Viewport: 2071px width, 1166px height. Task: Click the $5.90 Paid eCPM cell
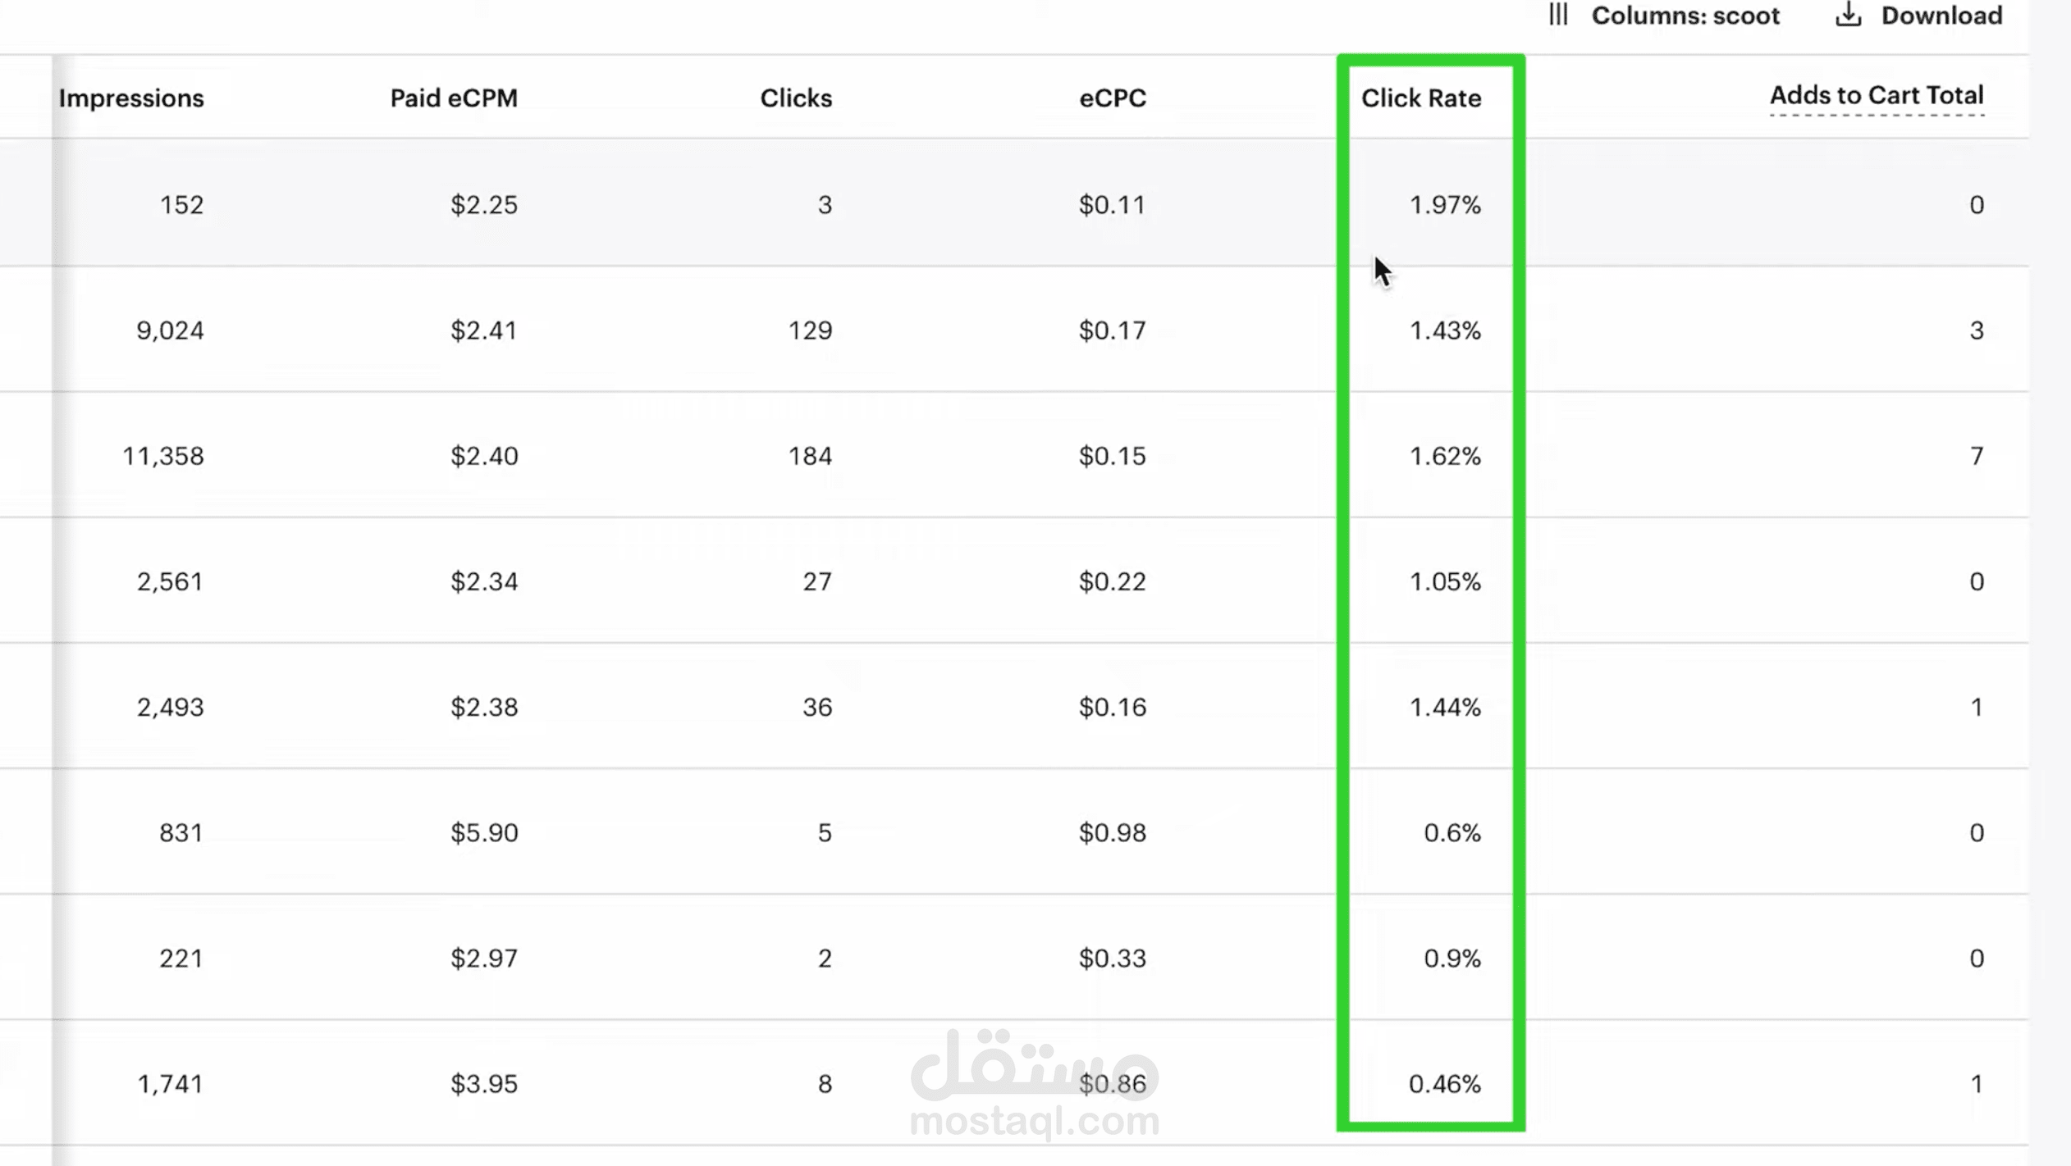pyautogui.click(x=484, y=833)
